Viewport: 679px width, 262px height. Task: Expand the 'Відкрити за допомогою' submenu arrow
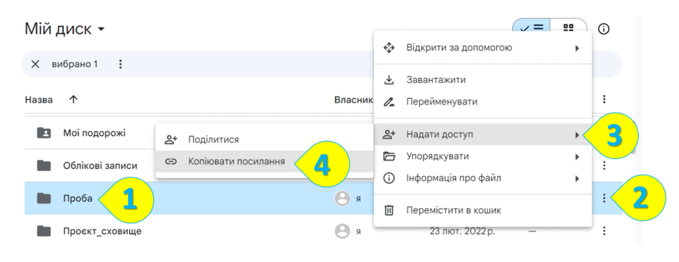[577, 48]
